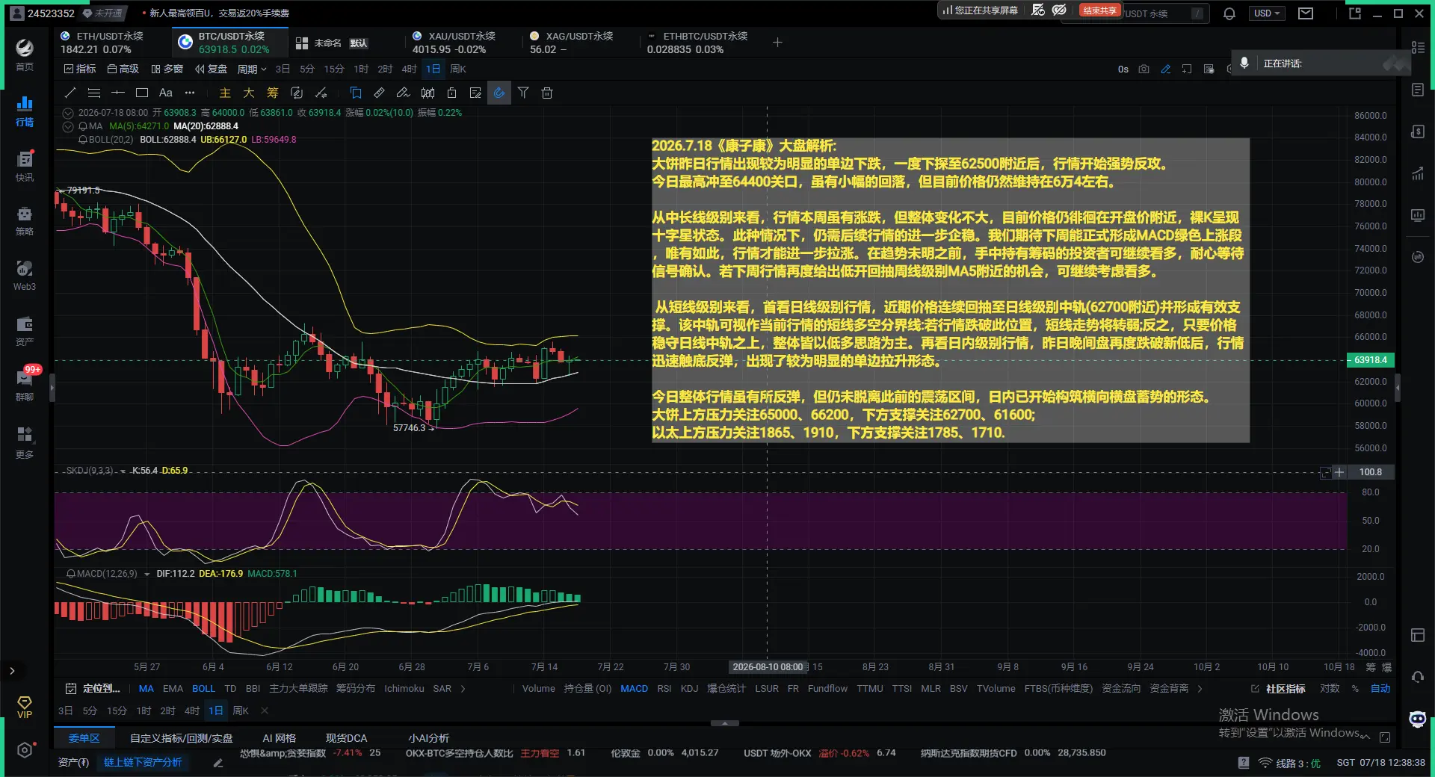Open USD currency dropdown

pos(1267,13)
